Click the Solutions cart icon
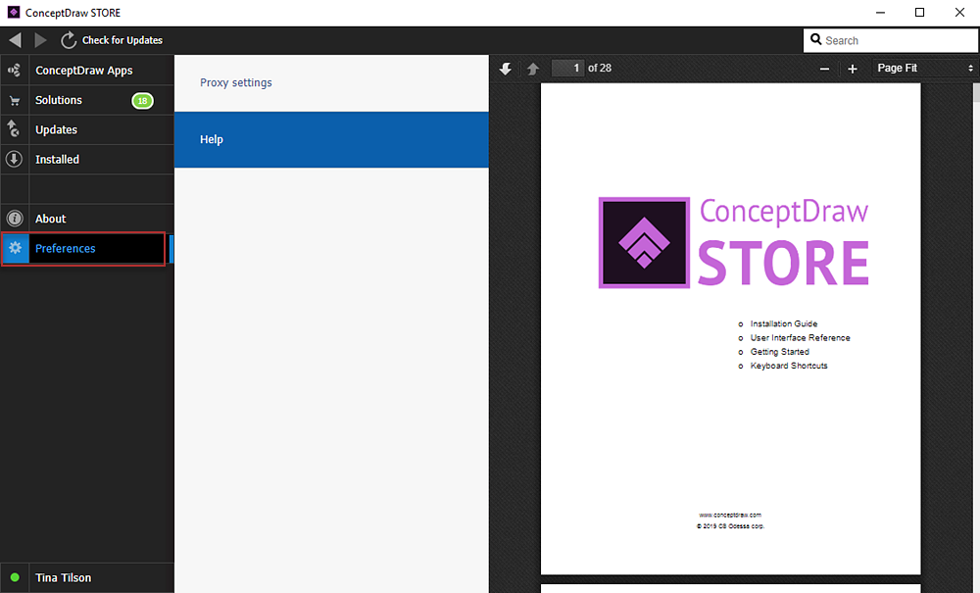Screen dimensions: 980x593 (15, 101)
